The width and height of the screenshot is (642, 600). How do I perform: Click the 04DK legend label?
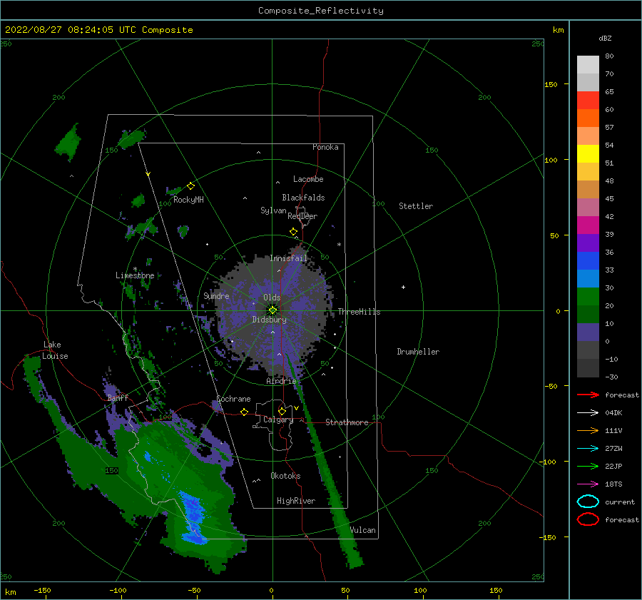(613, 413)
